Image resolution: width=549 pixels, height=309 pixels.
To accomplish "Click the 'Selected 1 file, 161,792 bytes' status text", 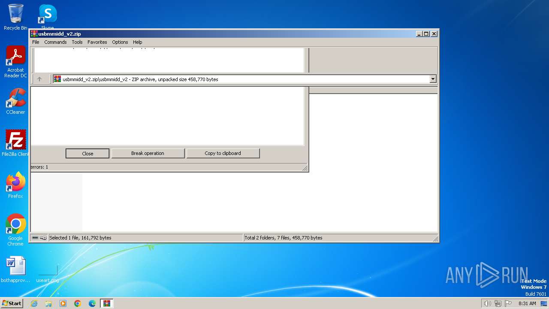I will 80,238.
